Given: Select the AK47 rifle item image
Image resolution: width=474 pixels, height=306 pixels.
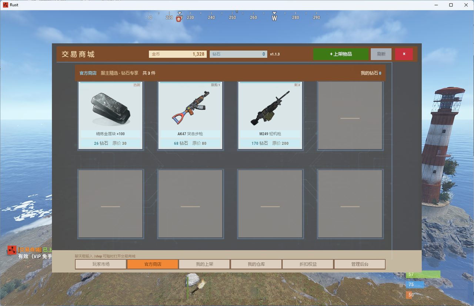Looking at the screenshot, I should tap(190, 108).
